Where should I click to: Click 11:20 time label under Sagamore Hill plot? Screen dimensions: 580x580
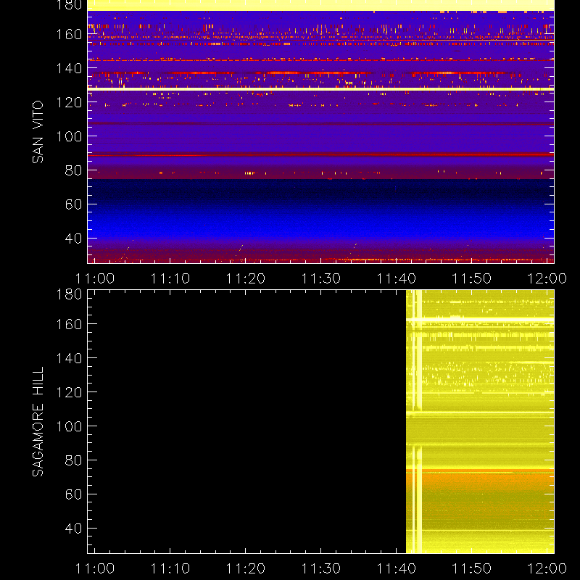(x=246, y=568)
